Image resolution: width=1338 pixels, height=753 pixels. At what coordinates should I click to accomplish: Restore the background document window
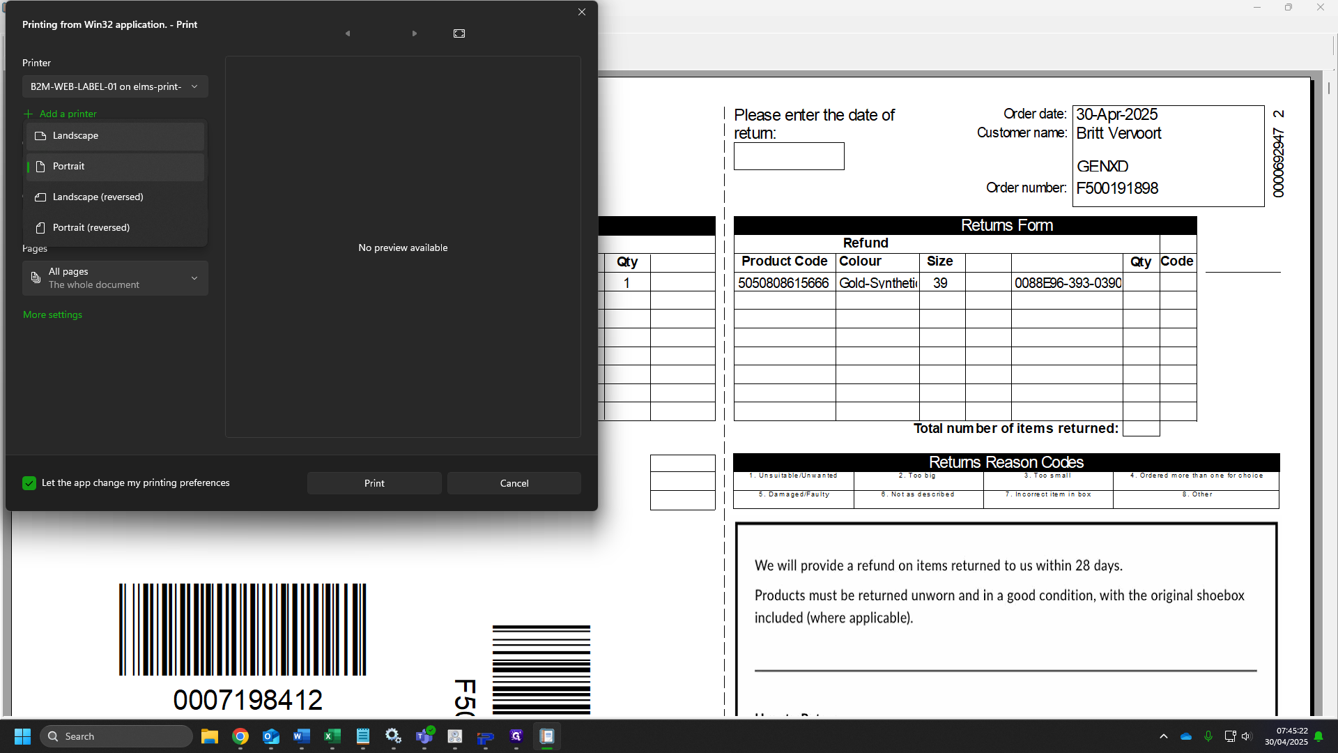coord(1289,8)
